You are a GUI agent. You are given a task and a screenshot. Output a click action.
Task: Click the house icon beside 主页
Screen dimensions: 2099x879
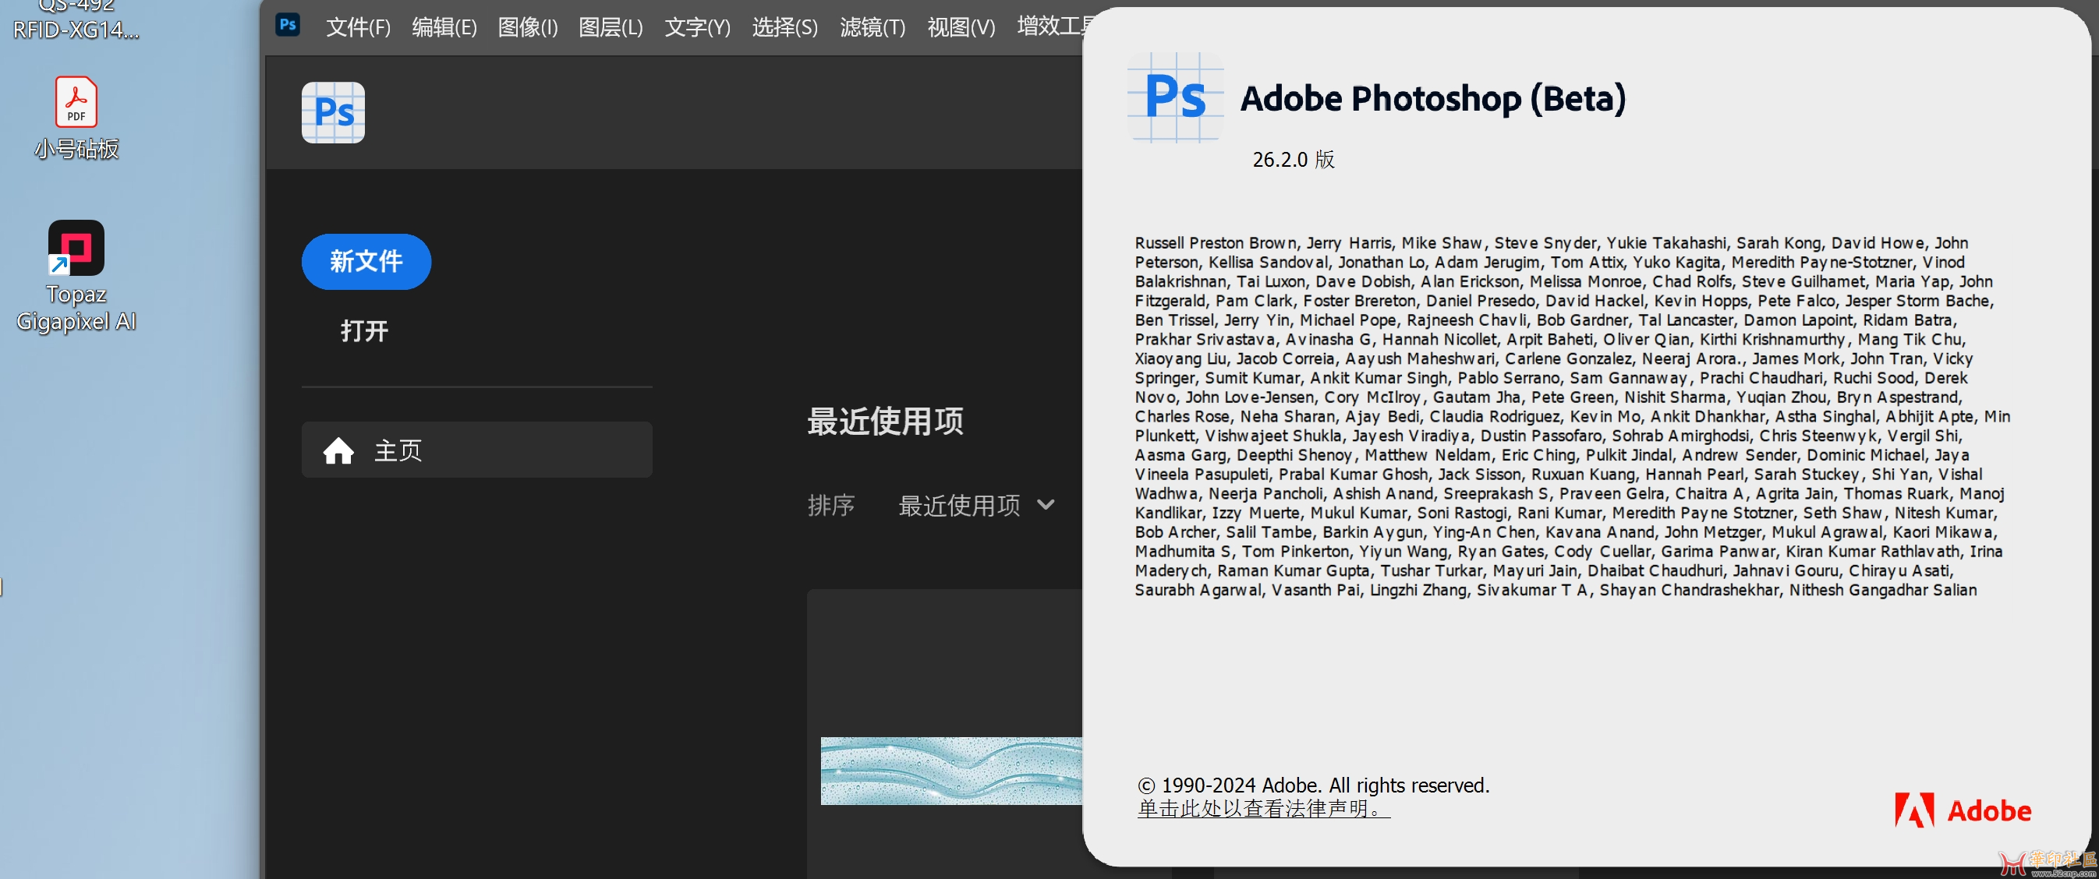(338, 450)
